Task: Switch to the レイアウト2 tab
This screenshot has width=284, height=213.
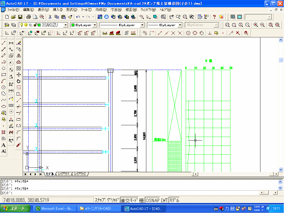Action: click(80, 174)
